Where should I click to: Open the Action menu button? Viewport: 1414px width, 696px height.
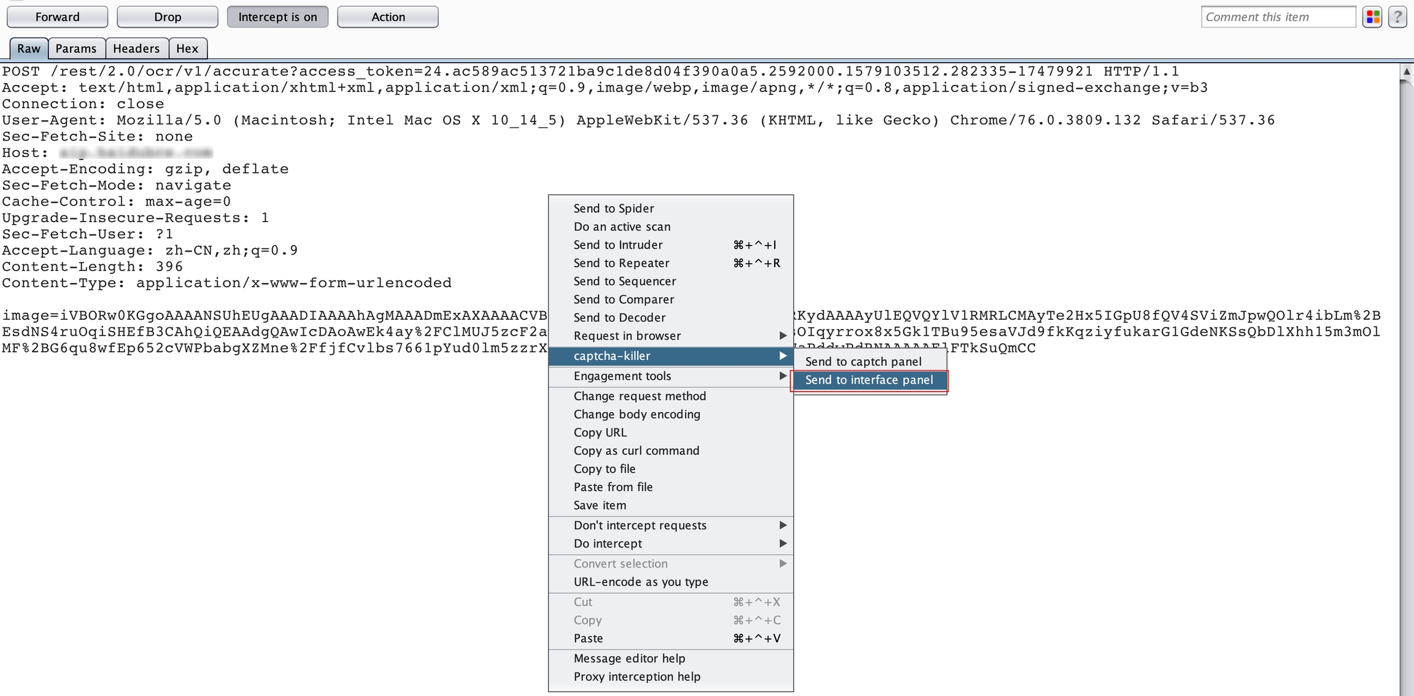[x=388, y=17]
